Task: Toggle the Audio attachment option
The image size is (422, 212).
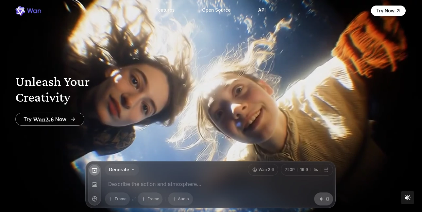Action: (x=180, y=199)
